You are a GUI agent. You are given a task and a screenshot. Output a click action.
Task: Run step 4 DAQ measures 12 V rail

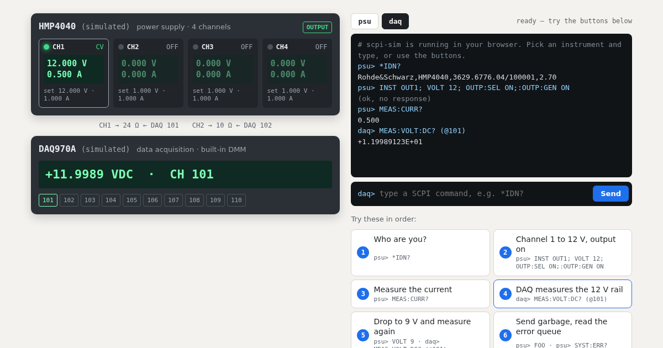(x=562, y=294)
